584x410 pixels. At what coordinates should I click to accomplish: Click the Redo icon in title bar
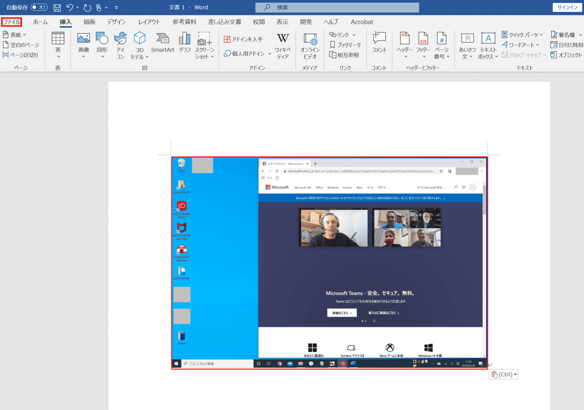(x=87, y=7)
